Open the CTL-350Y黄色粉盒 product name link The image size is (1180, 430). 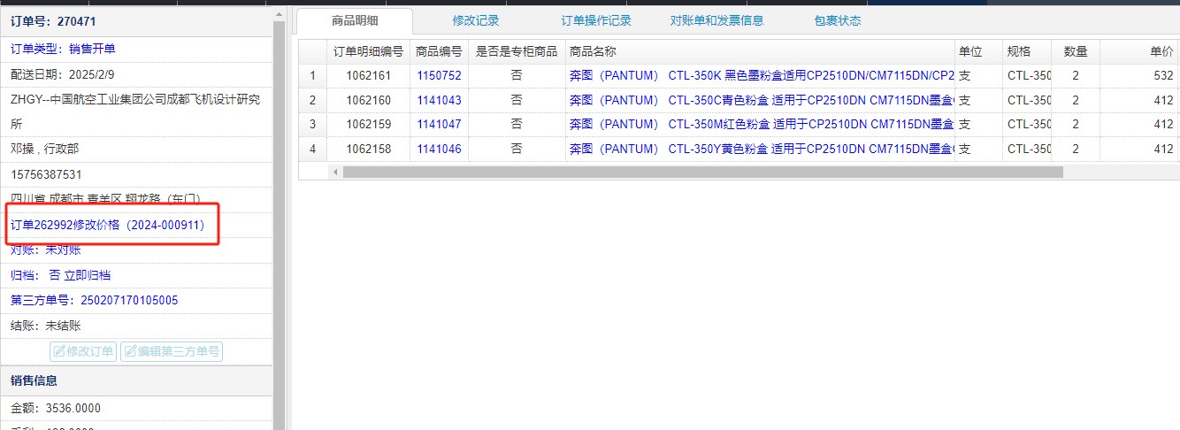[762, 150]
